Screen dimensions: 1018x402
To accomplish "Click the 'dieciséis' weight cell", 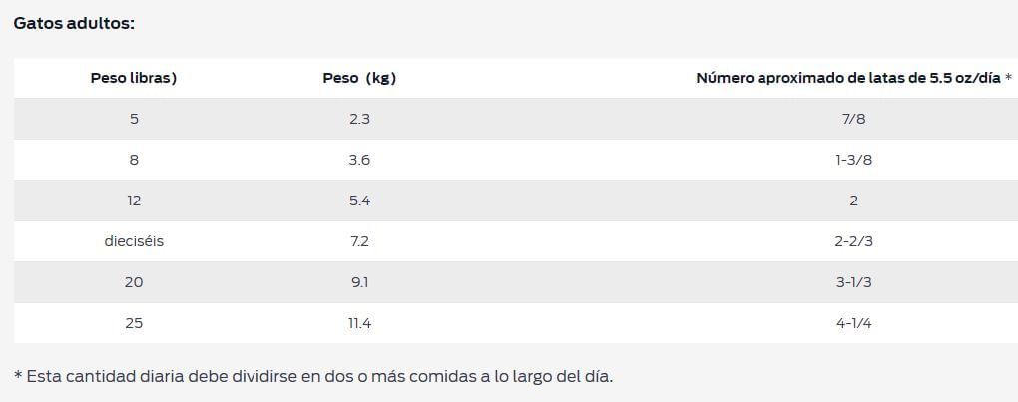I will 134,241.
